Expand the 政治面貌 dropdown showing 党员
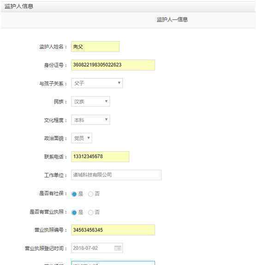The width and height of the screenshot is (256, 265). coord(82,138)
